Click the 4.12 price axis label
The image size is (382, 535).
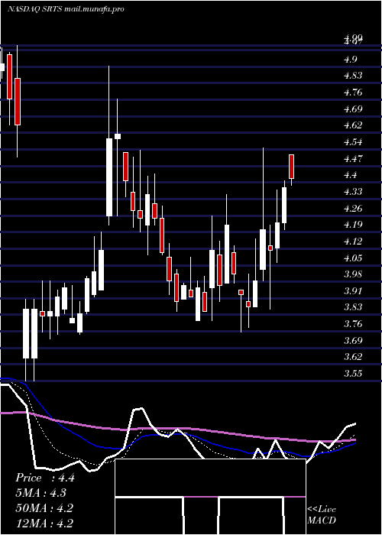pyautogui.click(x=353, y=242)
